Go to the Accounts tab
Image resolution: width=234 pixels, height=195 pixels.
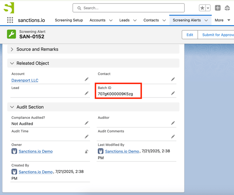(x=97, y=20)
